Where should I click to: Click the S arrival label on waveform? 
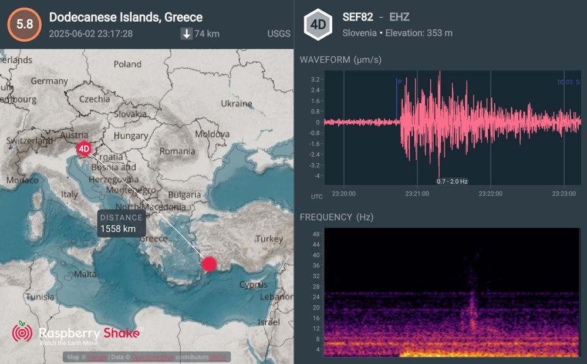578,82
